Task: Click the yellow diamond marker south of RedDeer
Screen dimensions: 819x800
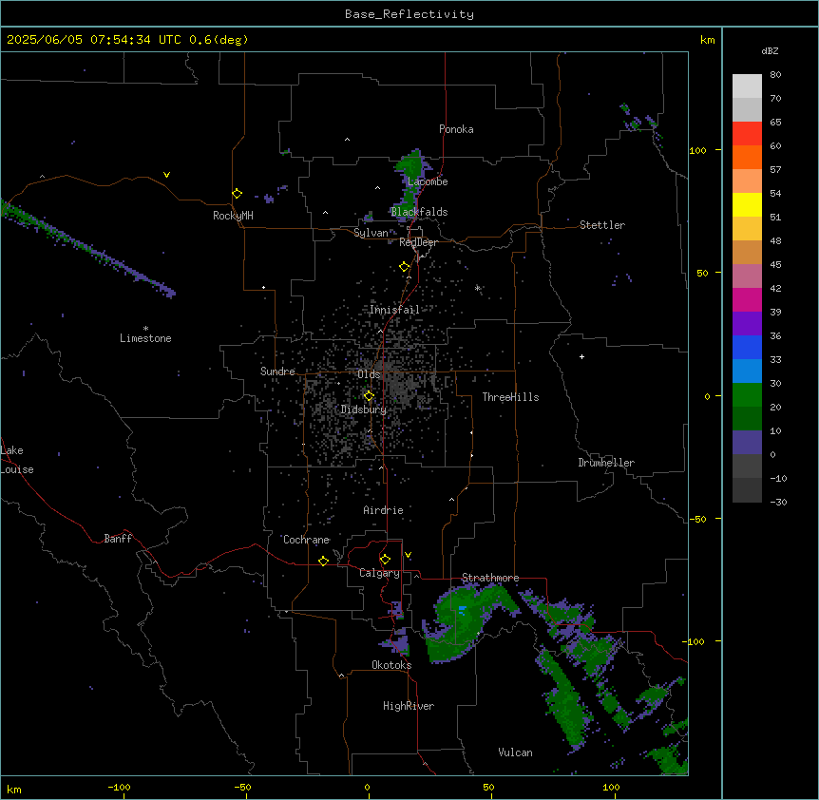Action: (404, 267)
